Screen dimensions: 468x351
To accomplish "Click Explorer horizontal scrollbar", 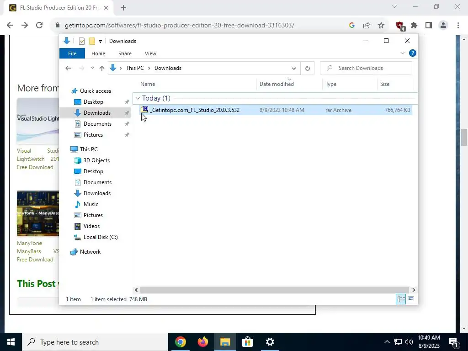I will (274, 290).
